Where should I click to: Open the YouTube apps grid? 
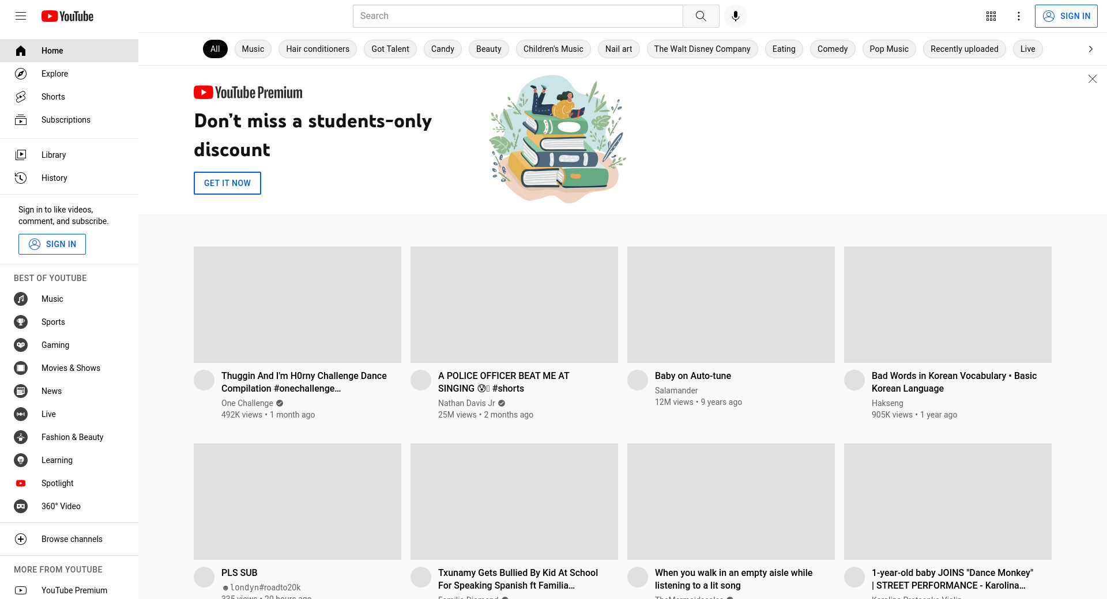pyautogui.click(x=991, y=16)
